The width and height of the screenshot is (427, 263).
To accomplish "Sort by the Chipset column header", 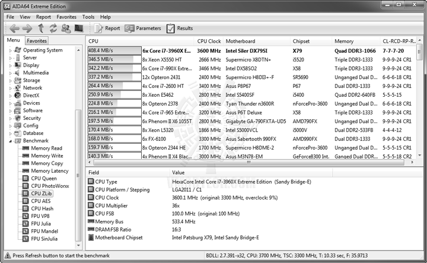I will 311,41.
